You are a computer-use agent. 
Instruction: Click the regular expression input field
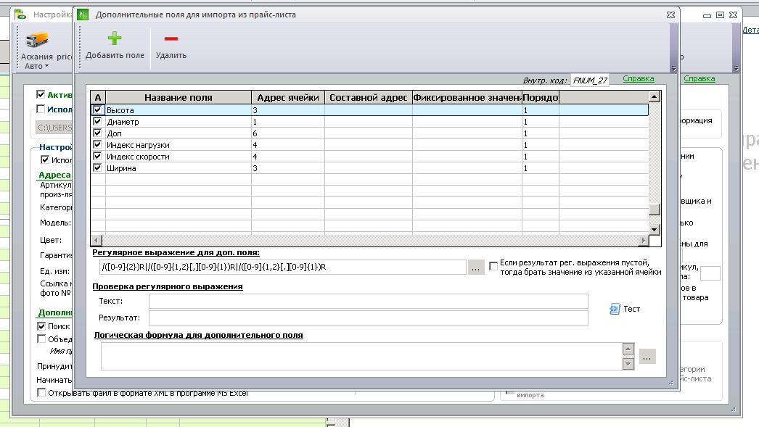282,267
